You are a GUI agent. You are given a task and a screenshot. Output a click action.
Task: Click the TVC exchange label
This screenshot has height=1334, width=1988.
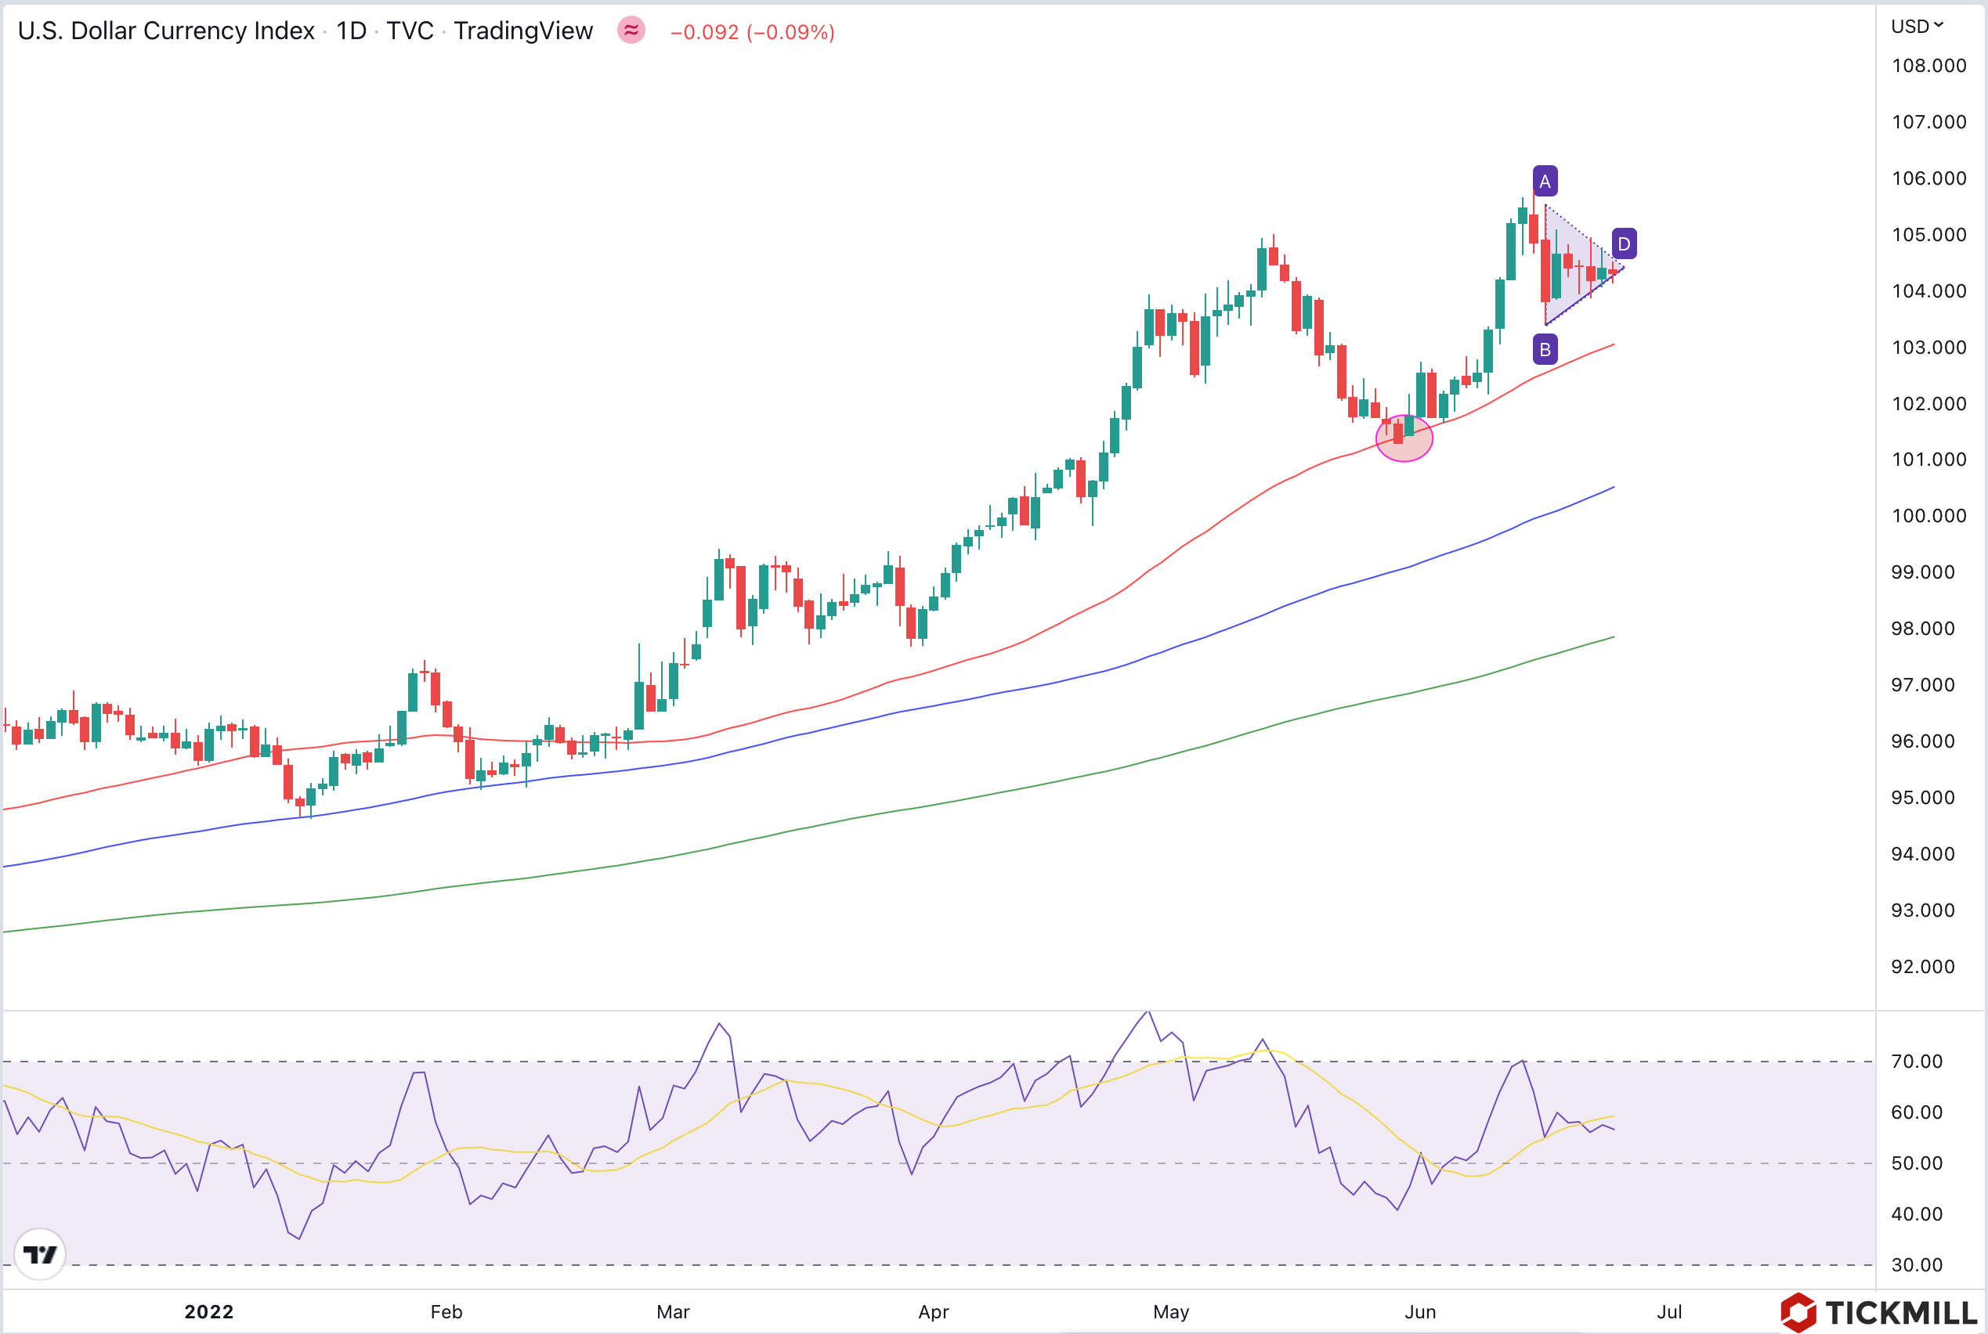tap(410, 31)
